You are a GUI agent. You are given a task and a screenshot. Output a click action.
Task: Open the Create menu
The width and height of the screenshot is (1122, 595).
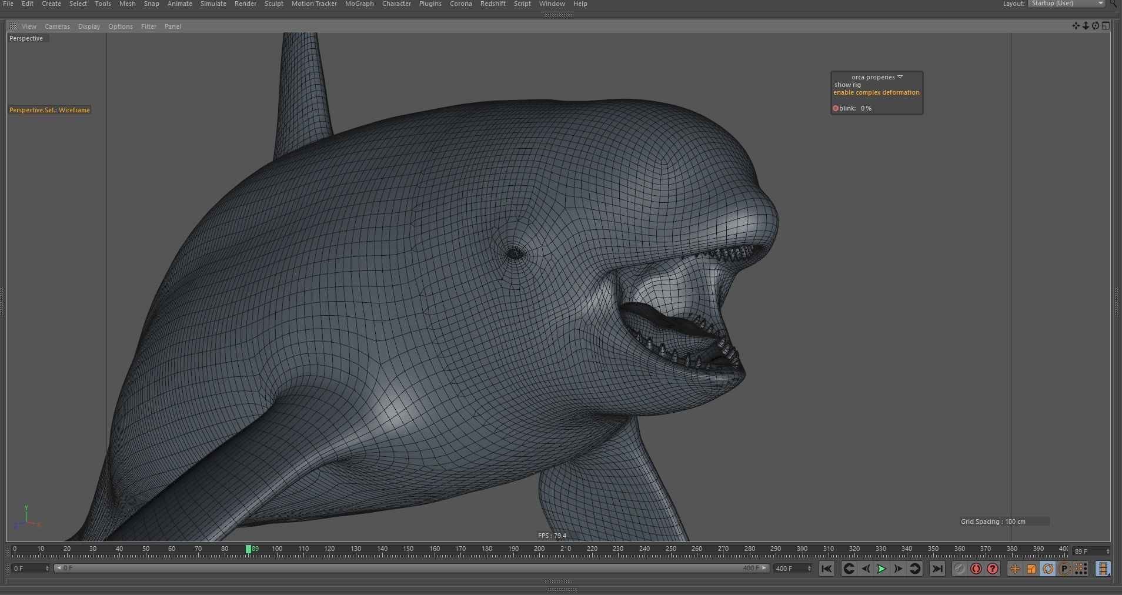click(51, 4)
